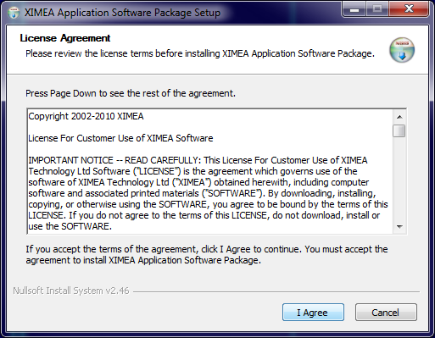Click the 'If you accept the terms' paragraph

(x=207, y=255)
